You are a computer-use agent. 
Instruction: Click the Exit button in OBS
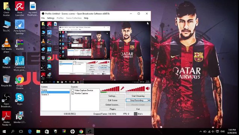point(138,109)
